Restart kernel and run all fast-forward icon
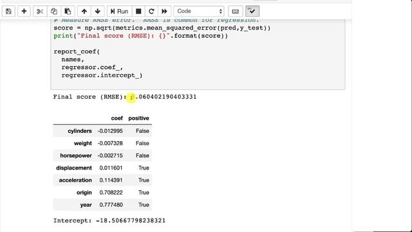 tap(165, 12)
